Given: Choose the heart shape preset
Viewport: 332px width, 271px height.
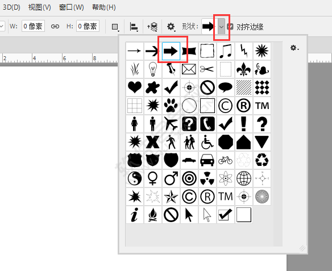Looking at the screenshot, I should pyautogui.click(x=135, y=87).
